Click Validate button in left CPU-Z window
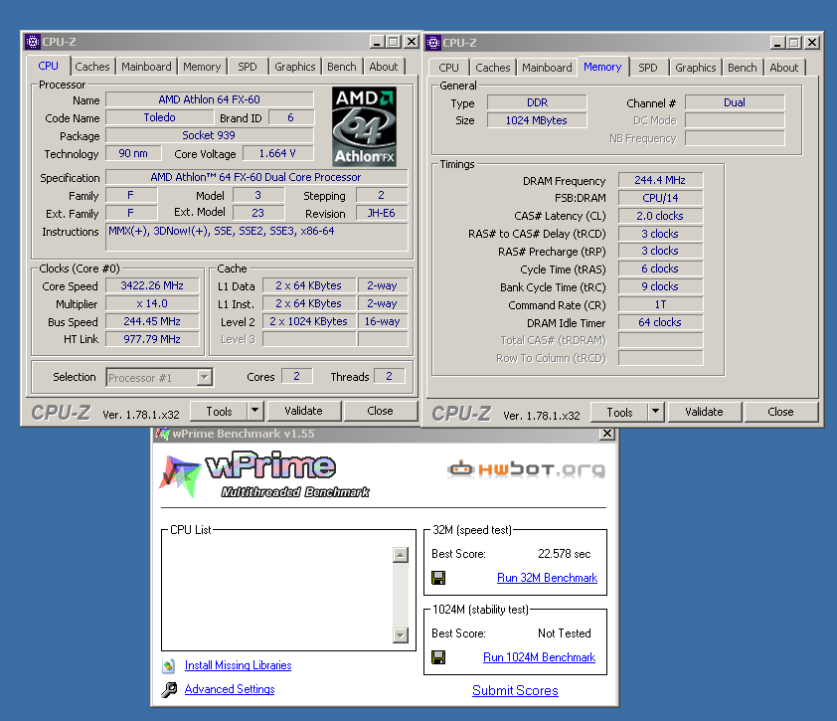The width and height of the screenshot is (837, 721). pyautogui.click(x=303, y=411)
